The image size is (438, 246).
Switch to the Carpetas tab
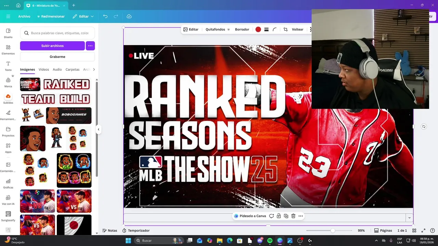point(73,69)
